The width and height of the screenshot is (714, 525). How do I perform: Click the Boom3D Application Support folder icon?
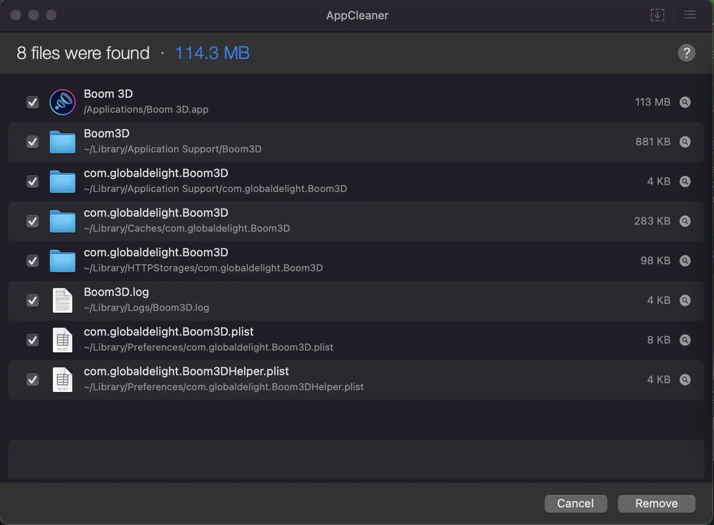62,142
